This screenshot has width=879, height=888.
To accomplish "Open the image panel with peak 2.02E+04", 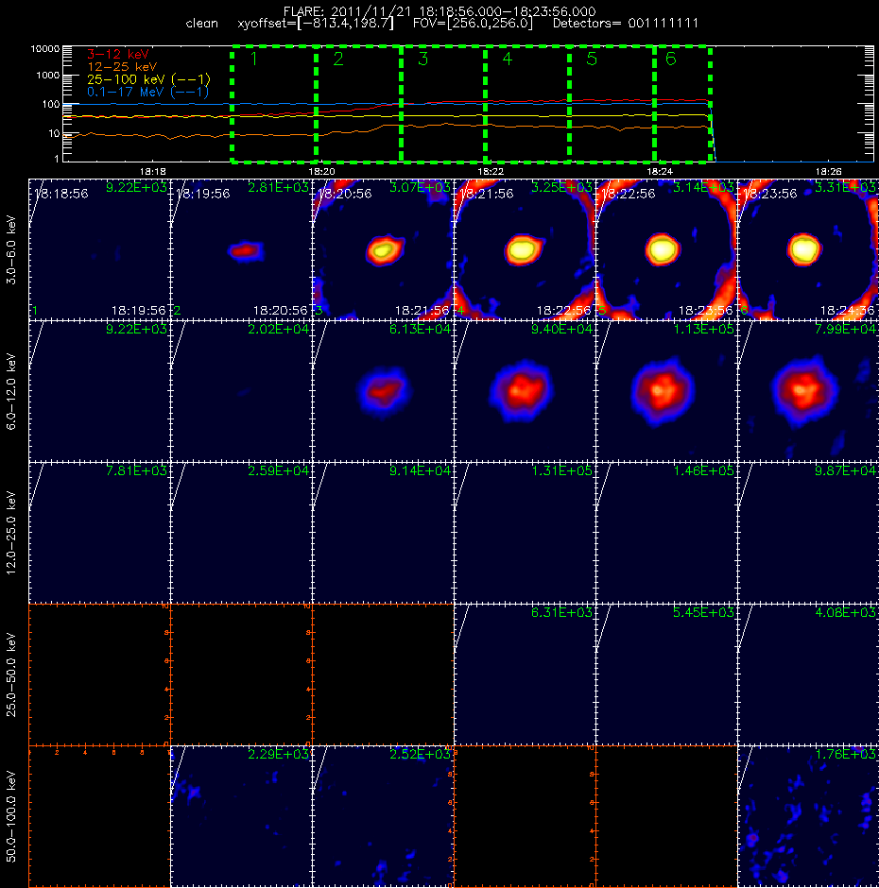I will (x=241, y=391).
